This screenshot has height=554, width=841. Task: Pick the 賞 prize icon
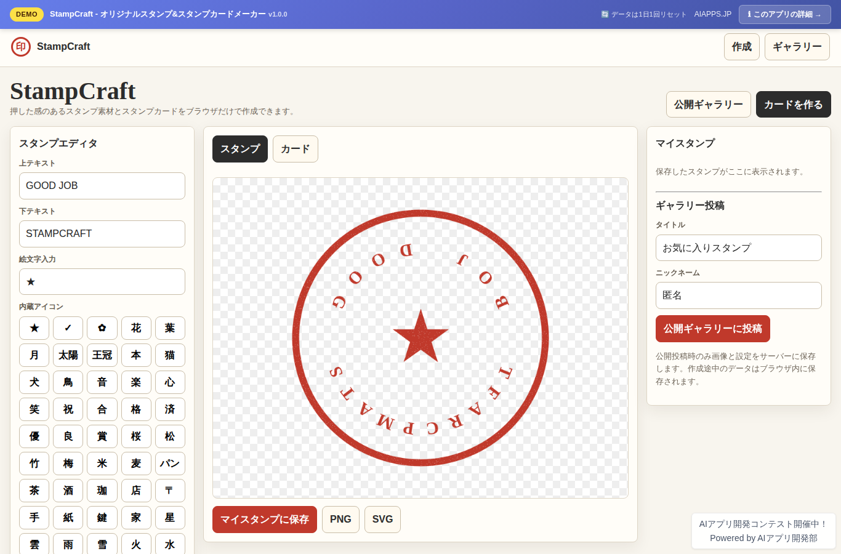(x=102, y=436)
